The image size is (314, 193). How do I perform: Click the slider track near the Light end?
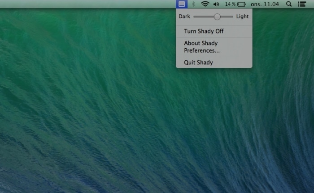(x=230, y=17)
